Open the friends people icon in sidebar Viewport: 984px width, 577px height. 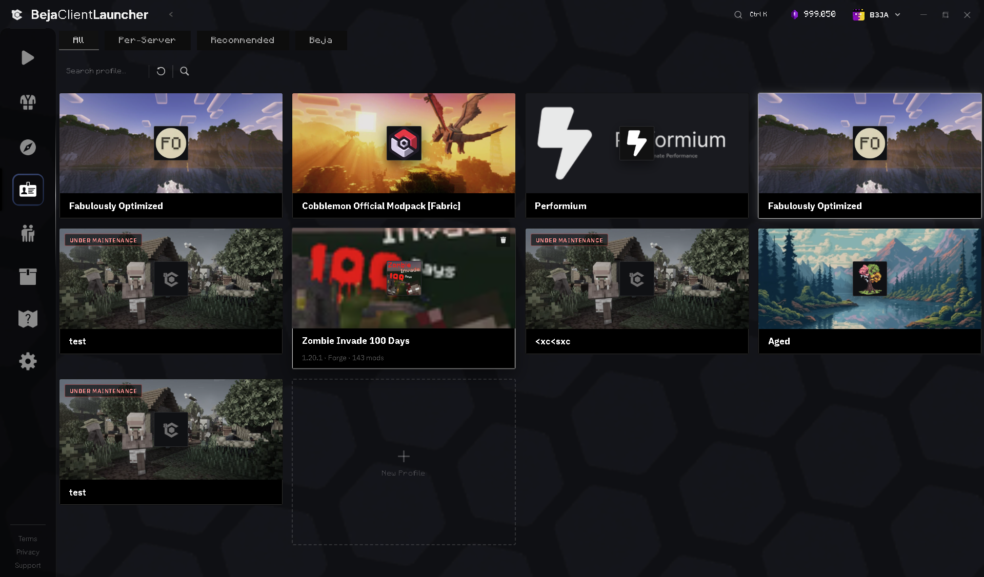pos(28,233)
